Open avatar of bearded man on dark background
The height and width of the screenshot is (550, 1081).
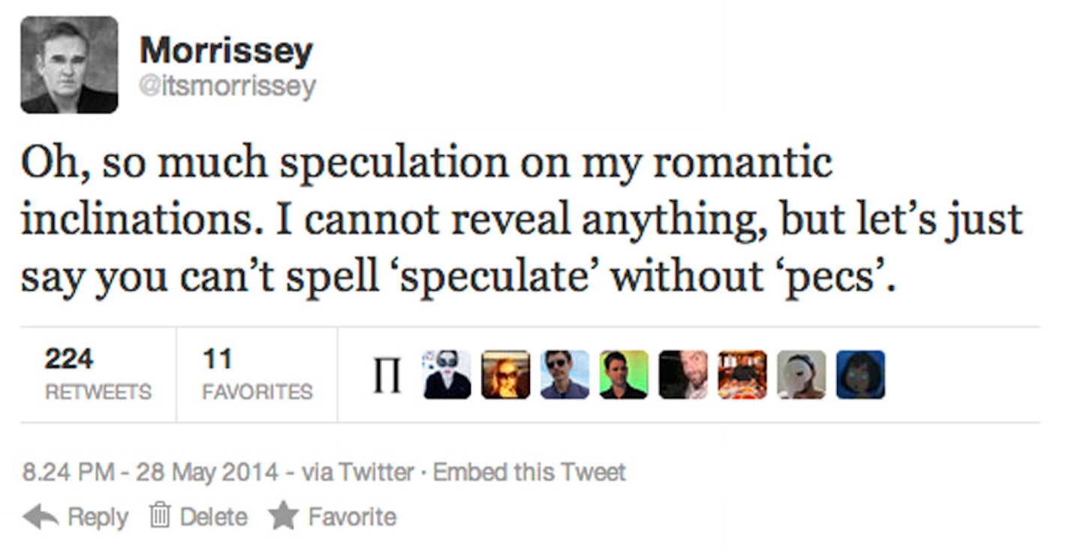(683, 375)
